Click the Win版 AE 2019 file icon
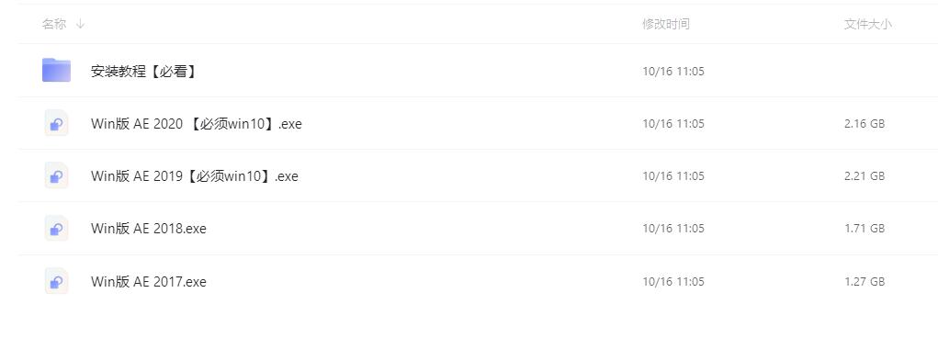 [x=56, y=175]
